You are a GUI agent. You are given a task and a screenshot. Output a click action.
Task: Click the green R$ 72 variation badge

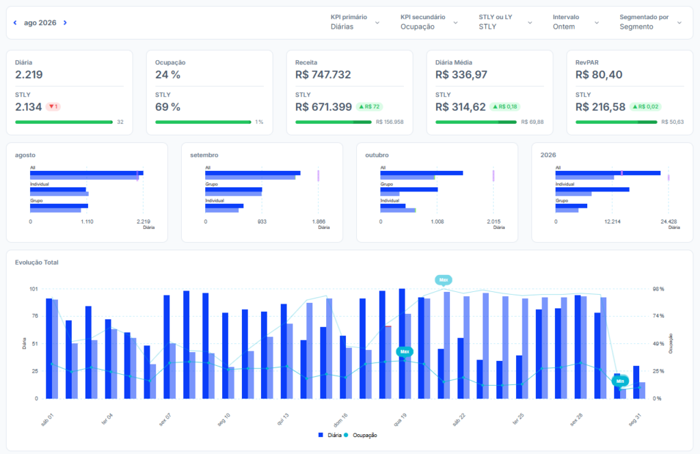(x=369, y=107)
